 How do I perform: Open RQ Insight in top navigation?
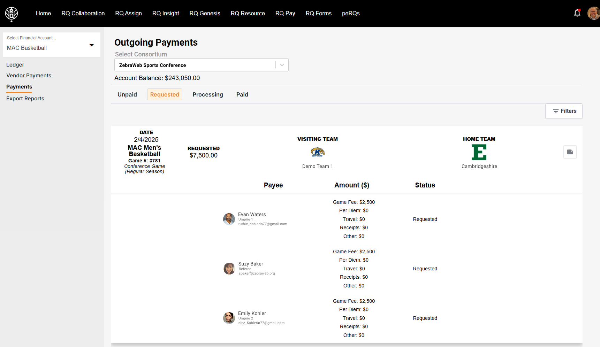[166, 14]
